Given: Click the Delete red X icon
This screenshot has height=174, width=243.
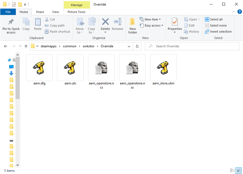Looking at the screenshot, I should point(105,22).
